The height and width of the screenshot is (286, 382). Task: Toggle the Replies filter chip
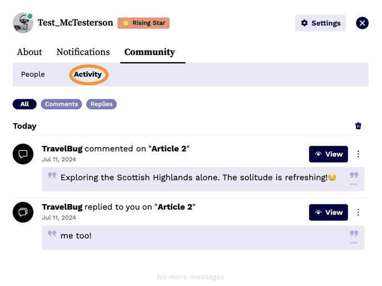(101, 104)
